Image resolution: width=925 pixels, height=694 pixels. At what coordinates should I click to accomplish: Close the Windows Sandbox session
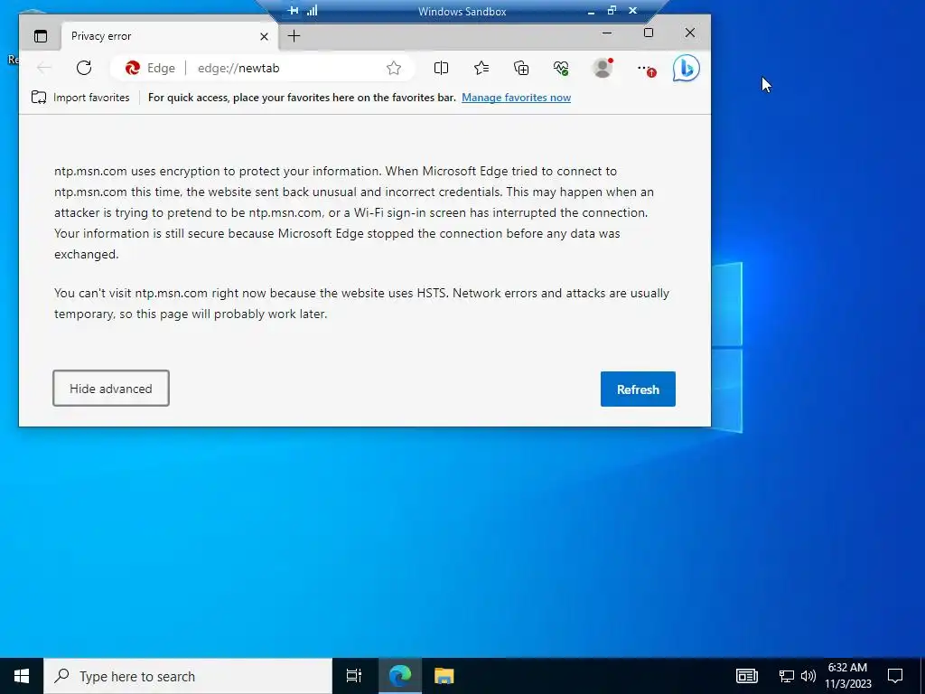pyautogui.click(x=632, y=11)
